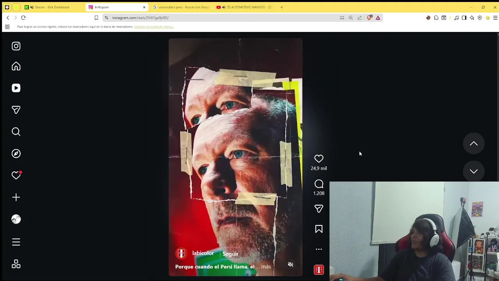Click the instagram.com address bar
499x281 pixels.
click(x=222, y=18)
